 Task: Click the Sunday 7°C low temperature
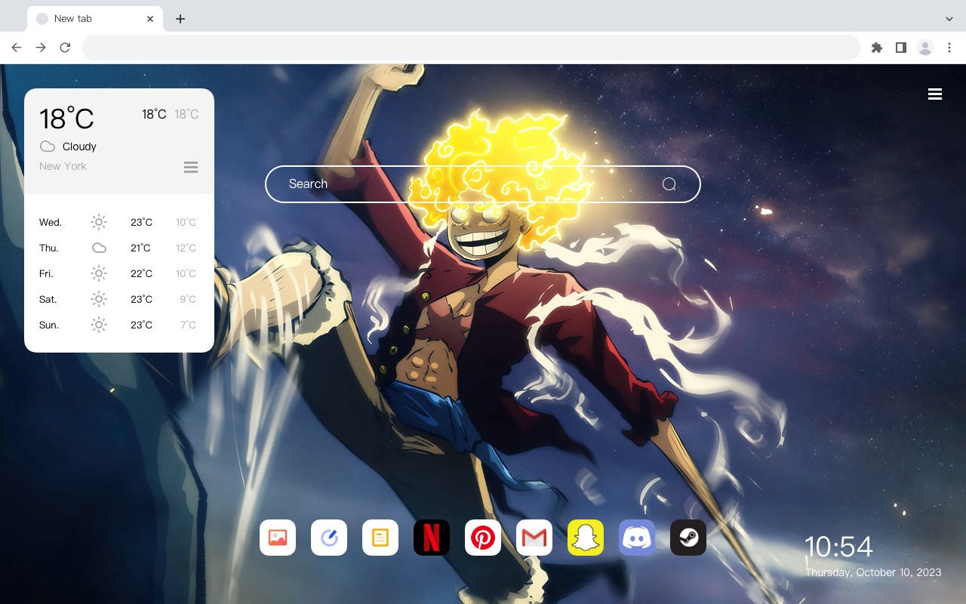189,325
